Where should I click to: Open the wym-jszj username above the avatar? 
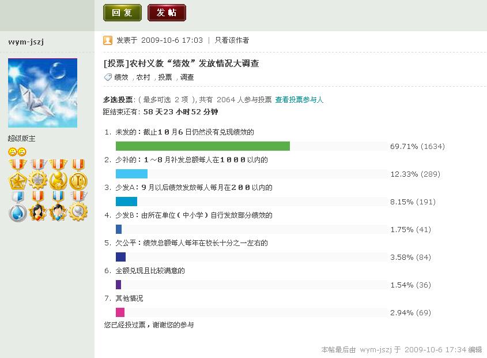click(x=26, y=42)
